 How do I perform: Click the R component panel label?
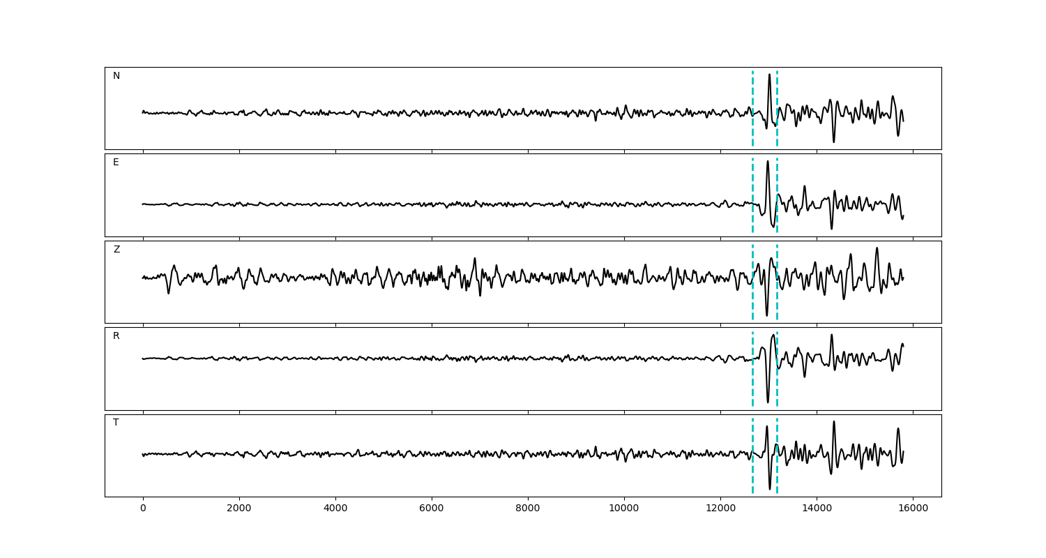(116, 336)
